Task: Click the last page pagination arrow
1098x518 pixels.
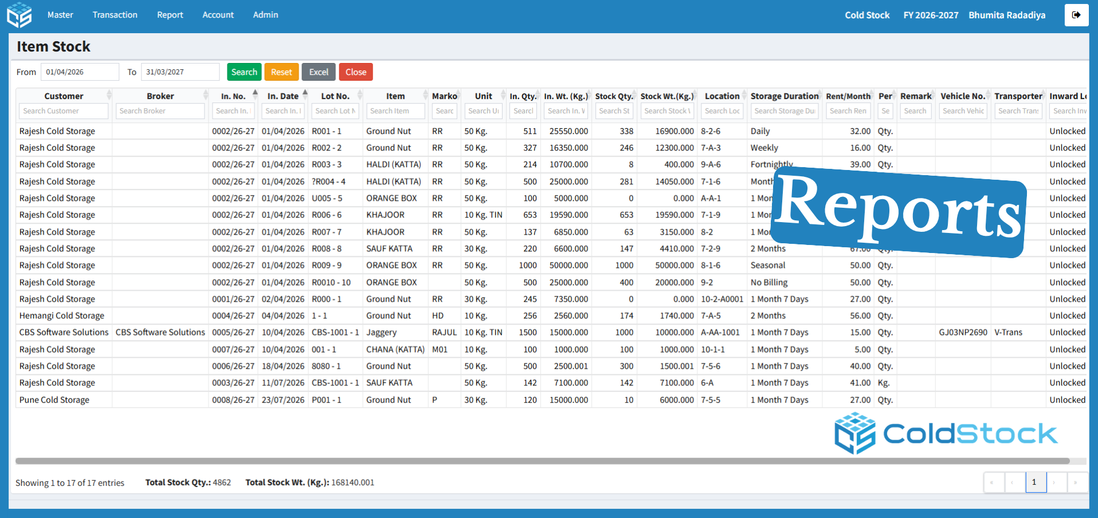Action: coord(1076,482)
